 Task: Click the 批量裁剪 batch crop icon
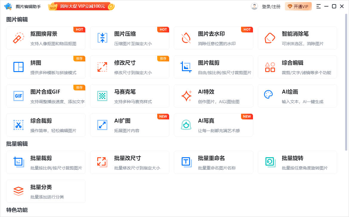click(19, 162)
